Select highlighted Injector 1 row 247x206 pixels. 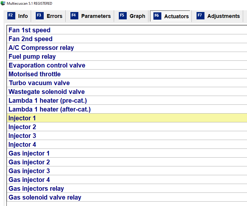pyautogui.click(x=127, y=118)
